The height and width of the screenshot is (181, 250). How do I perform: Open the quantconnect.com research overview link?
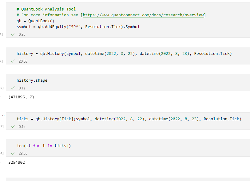pyautogui.click(x=143, y=15)
